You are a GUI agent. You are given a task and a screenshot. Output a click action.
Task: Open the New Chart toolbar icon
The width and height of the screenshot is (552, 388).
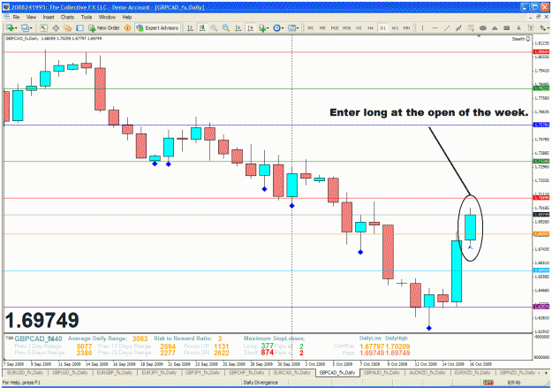click(10, 27)
